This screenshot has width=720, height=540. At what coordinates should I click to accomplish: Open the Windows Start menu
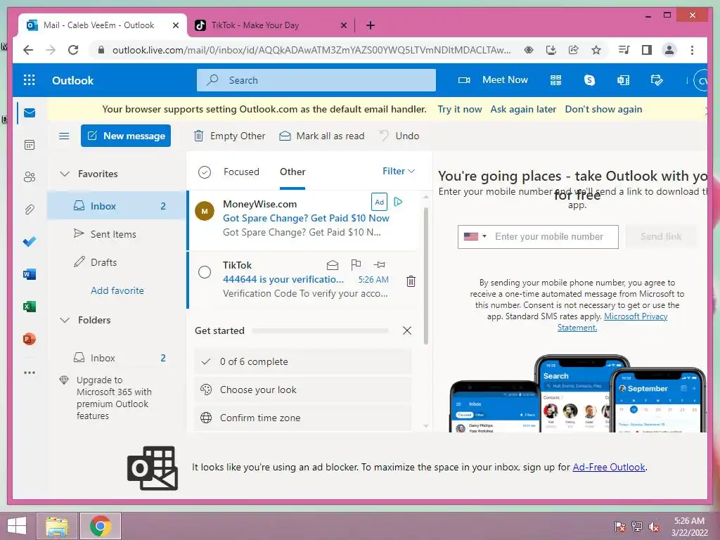17,526
